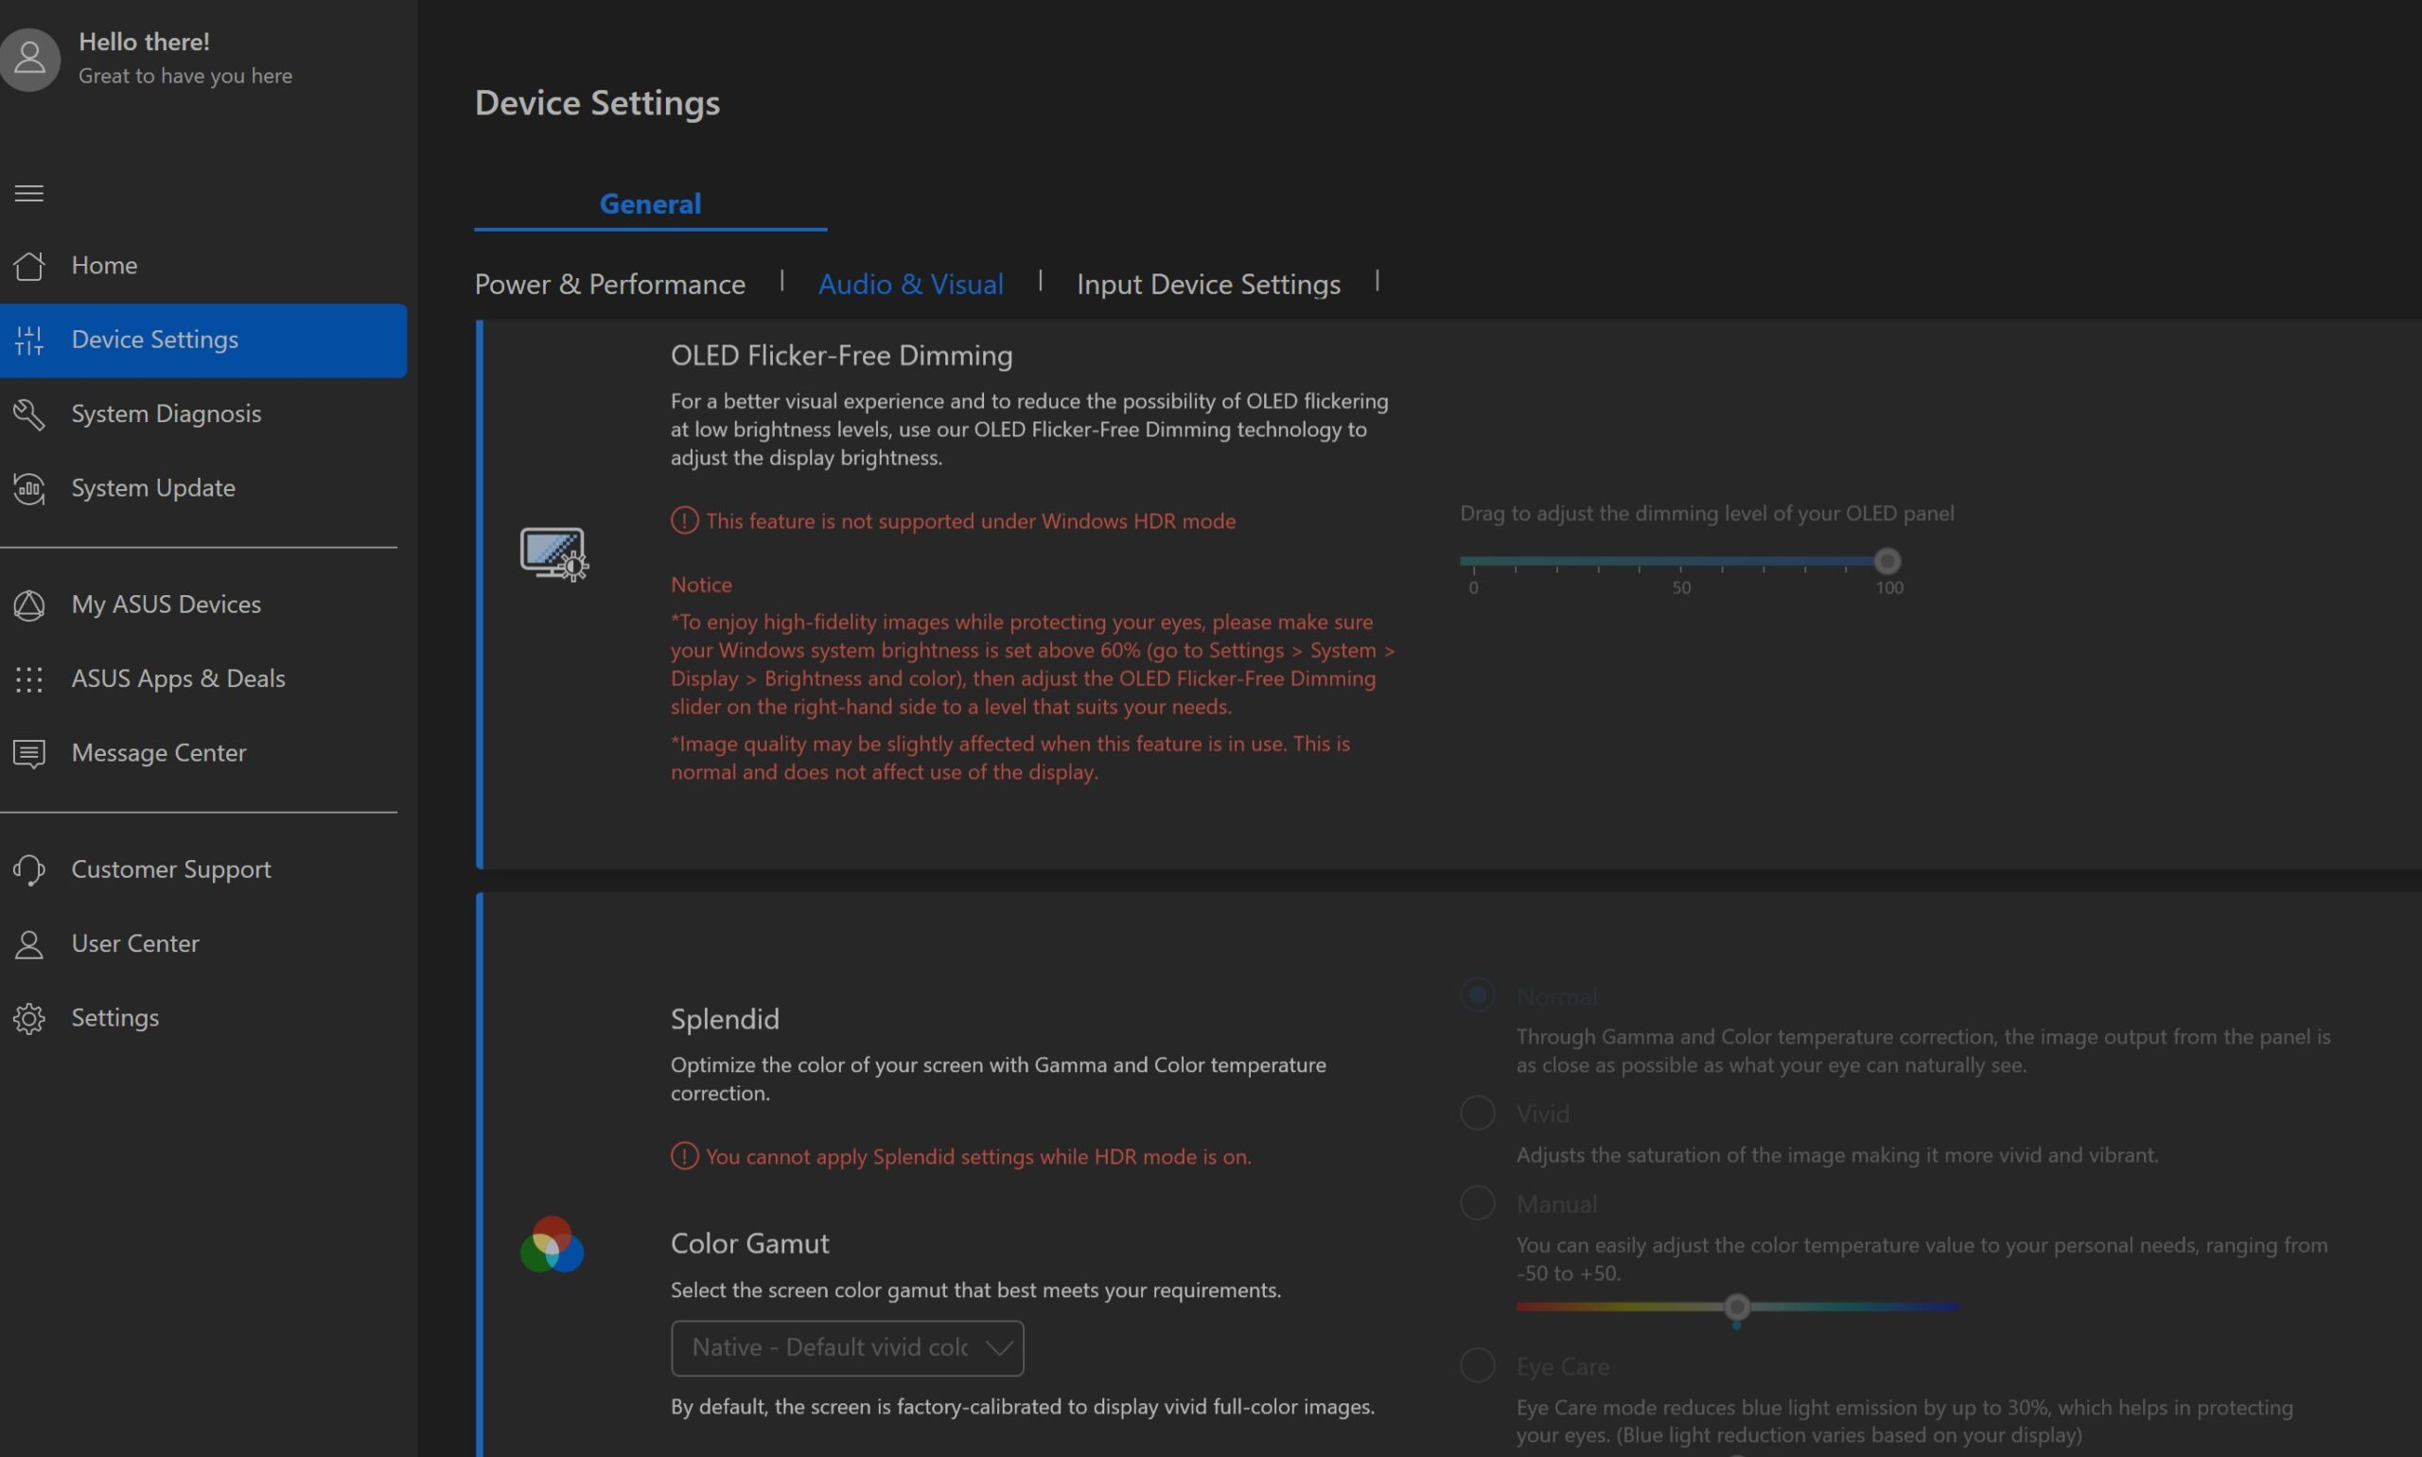Click the Customer Support headset icon
The height and width of the screenshot is (1457, 2422).
point(29,869)
